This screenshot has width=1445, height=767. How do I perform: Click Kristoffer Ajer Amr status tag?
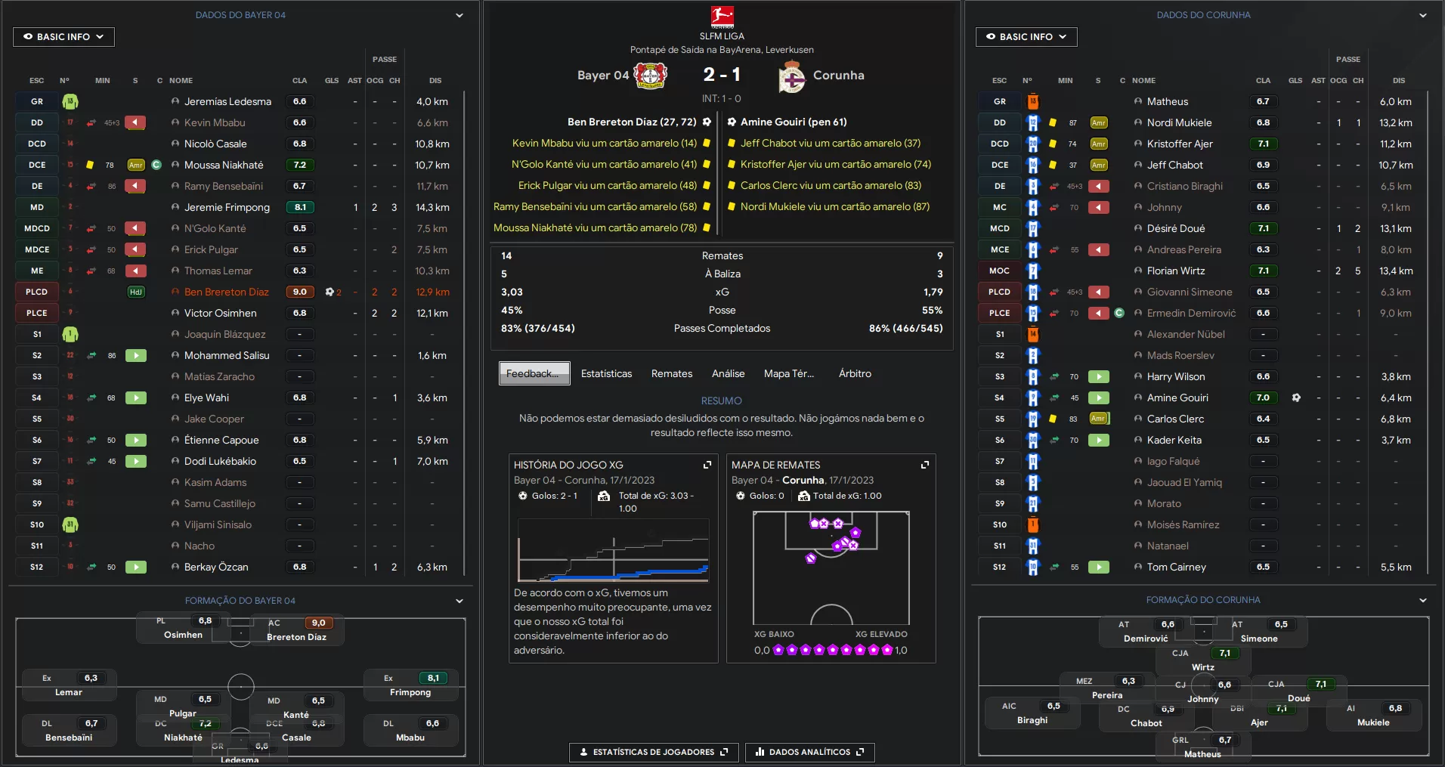point(1099,144)
